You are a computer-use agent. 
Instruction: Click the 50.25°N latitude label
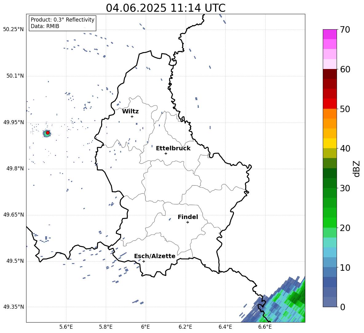pos(14,29)
